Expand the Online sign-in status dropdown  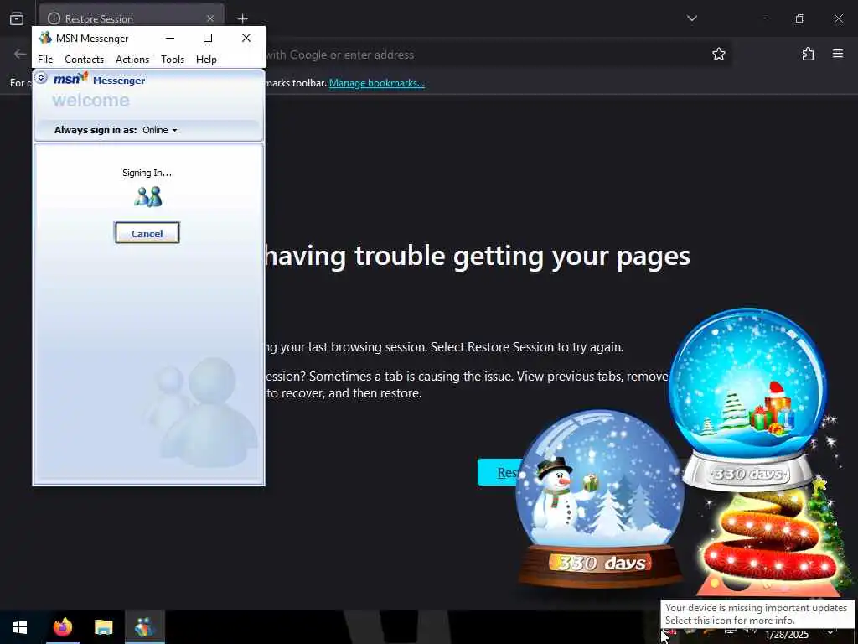pyautogui.click(x=160, y=130)
